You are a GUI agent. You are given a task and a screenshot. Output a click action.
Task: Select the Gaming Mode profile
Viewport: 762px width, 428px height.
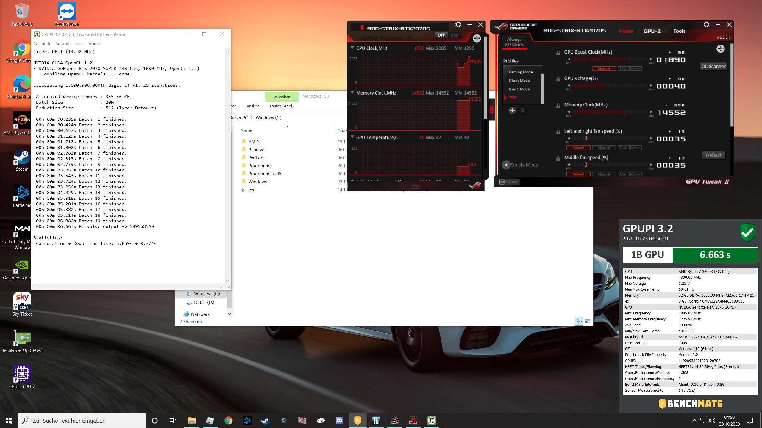[521, 72]
